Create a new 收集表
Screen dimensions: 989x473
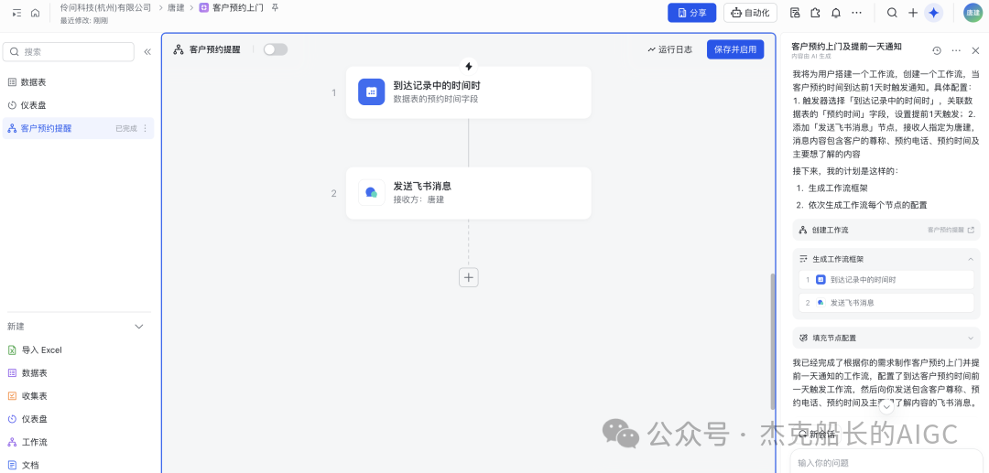[x=35, y=395]
